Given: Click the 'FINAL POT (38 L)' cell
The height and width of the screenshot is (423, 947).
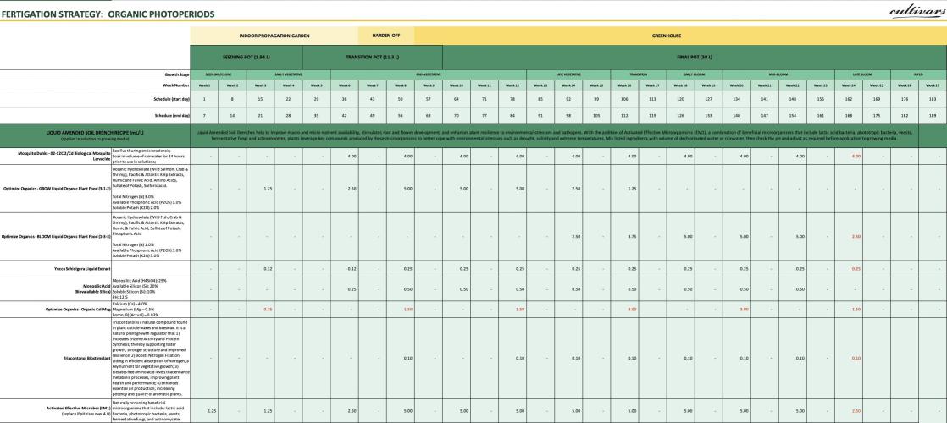Looking at the screenshot, I should (695, 57).
